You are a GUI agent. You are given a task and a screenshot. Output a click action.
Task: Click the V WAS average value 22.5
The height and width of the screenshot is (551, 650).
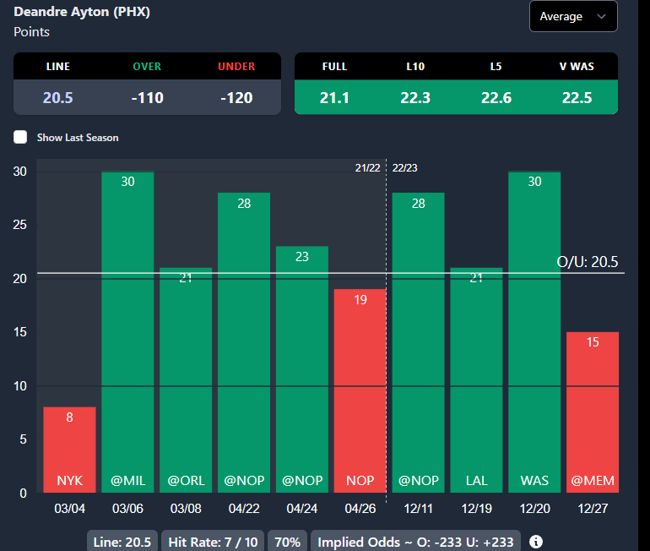pyautogui.click(x=577, y=98)
